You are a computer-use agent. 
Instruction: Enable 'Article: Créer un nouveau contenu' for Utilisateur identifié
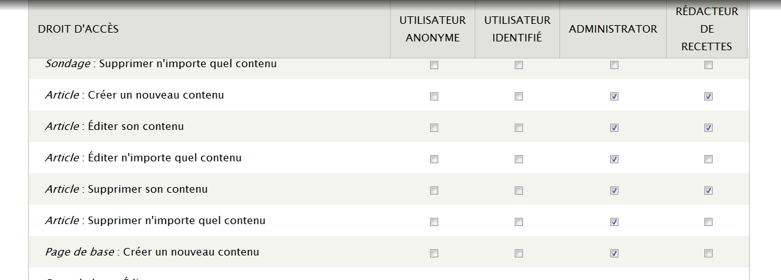click(x=519, y=97)
